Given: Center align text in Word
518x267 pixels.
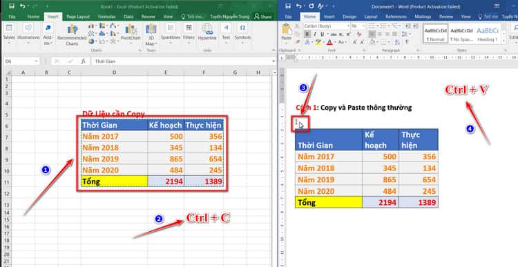Looking at the screenshot, I should coord(380,34).
